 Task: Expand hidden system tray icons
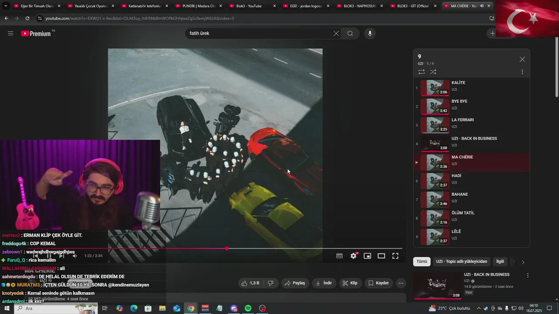pos(479,308)
